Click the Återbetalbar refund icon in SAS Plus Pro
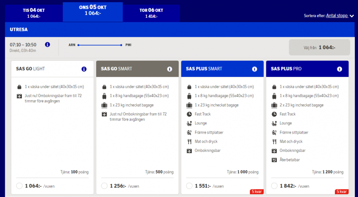 tap(274, 160)
